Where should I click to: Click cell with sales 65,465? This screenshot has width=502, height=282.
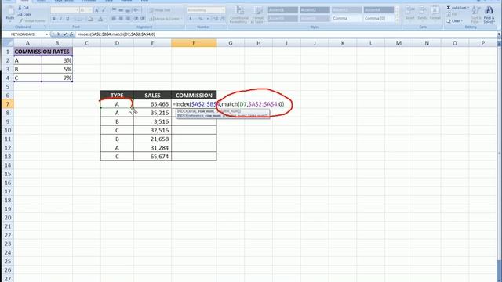click(x=152, y=104)
